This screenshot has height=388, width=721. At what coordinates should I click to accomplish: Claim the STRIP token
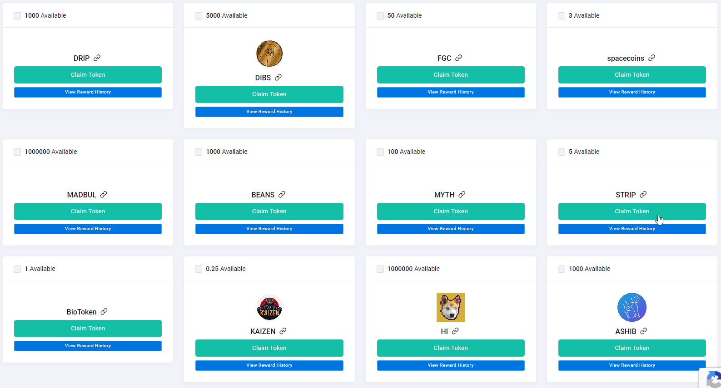click(632, 211)
